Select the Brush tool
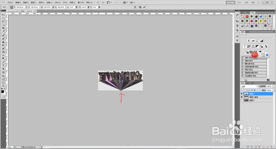Viewport: 276px width, 149px height. (x=3, y=38)
